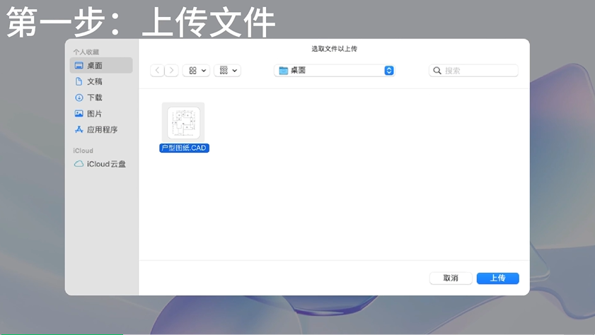Click the 搜索 search field

tap(473, 71)
